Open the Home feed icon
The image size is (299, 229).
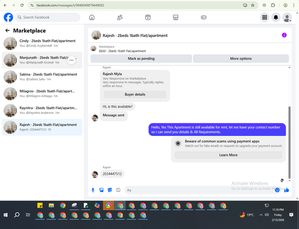(x=91, y=17)
